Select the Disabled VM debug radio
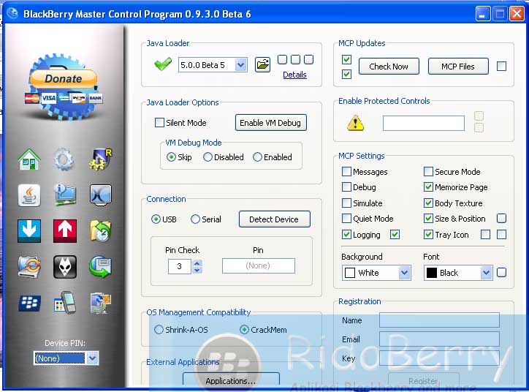This screenshot has height=392, width=529. point(208,157)
